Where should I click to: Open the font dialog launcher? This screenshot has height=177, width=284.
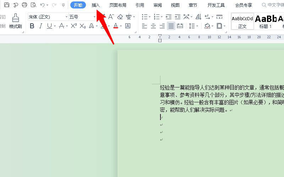[x=135, y=32]
